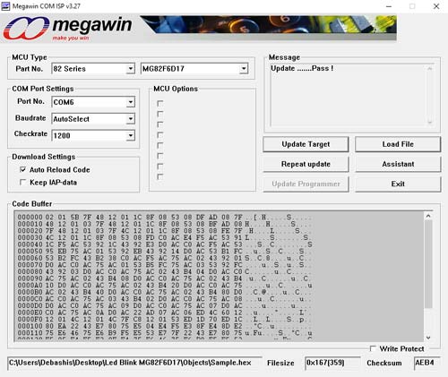Viewport: 448px width, 377px height.
Task: Click the Update Target button
Action: point(306,144)
